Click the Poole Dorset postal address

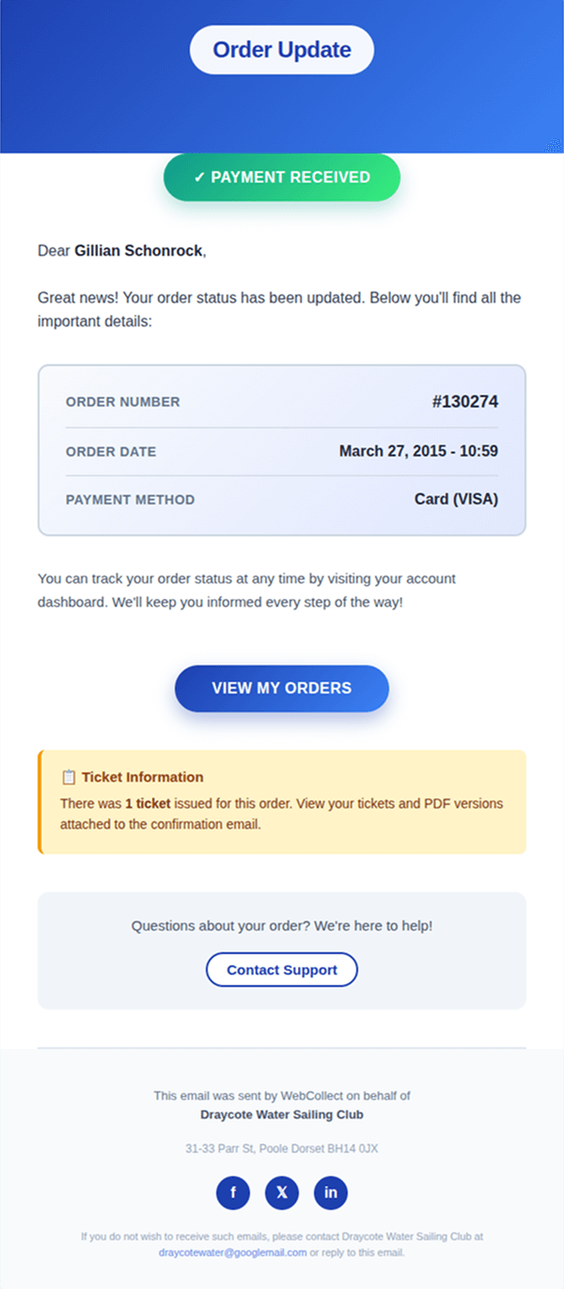(282, 1149)
